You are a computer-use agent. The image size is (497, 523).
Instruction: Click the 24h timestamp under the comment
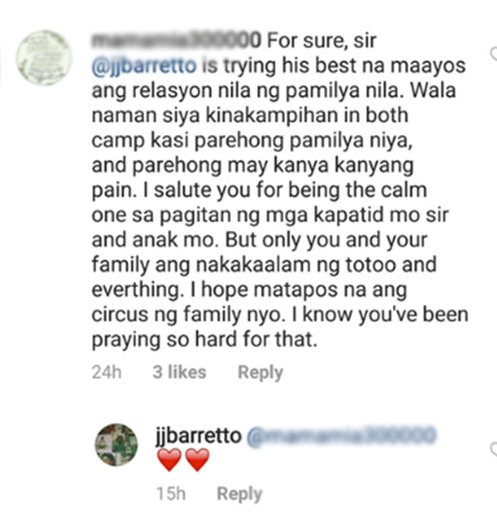pyautogui.click(x=107, y=372)
